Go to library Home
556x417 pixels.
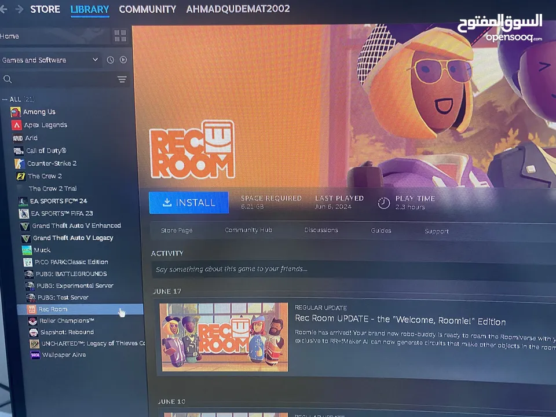(x=10, y=36)
